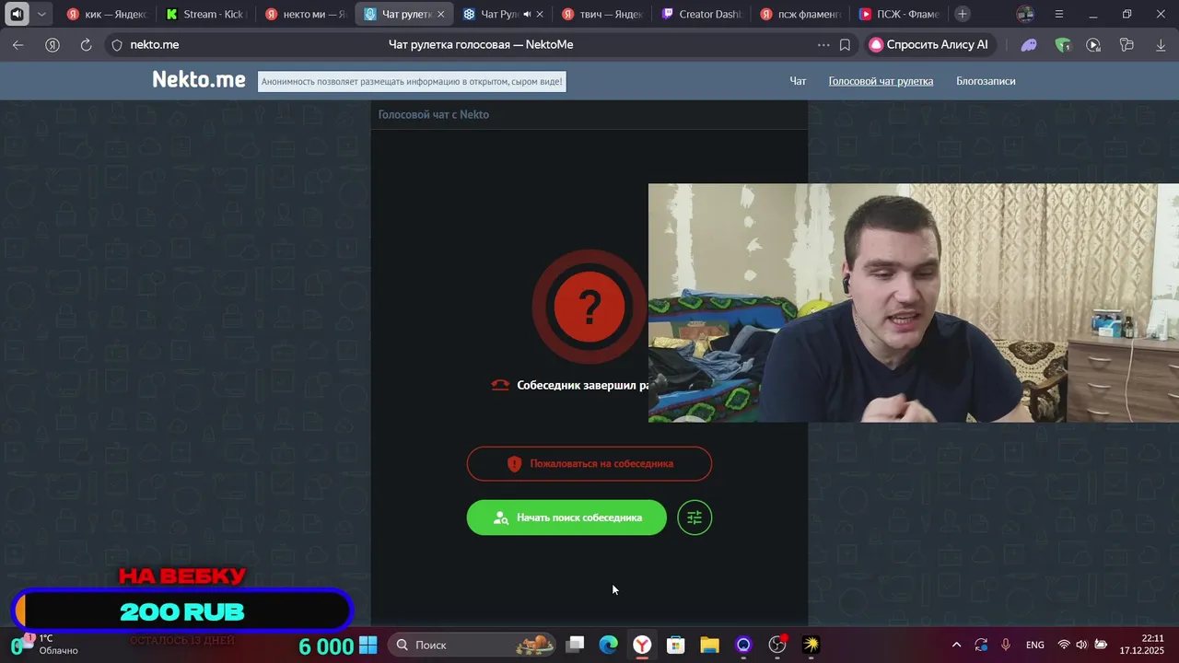Open the purple Alice assistant taskbar icon
This screenshot has width=1179, height=663.
click(743, 645)
